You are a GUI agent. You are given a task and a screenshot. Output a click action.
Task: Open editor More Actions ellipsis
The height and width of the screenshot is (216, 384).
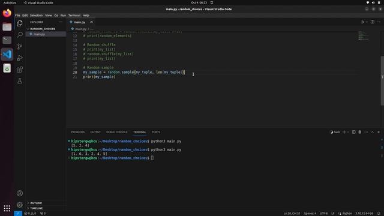coord(379,22)
